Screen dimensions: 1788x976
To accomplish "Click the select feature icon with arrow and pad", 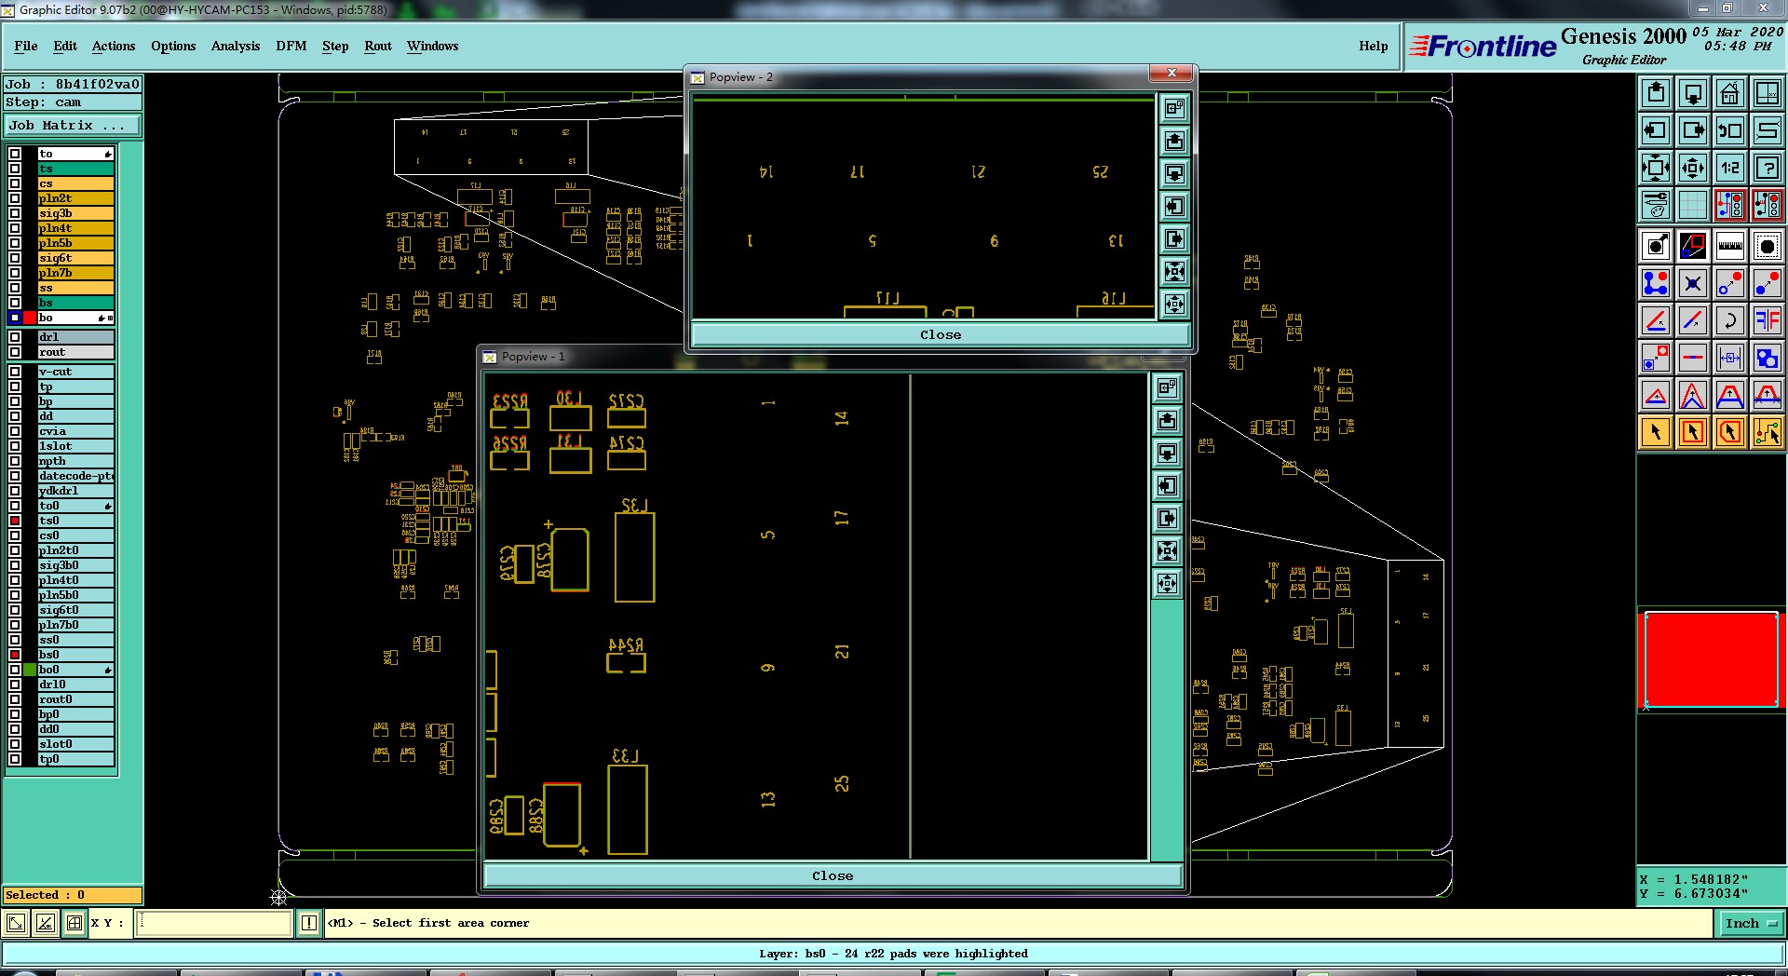I will (1656, 246).
